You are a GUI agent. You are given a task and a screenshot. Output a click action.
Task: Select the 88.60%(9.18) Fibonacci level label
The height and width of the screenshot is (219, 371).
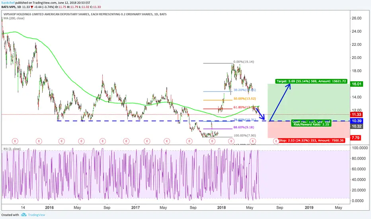(244, 127)
